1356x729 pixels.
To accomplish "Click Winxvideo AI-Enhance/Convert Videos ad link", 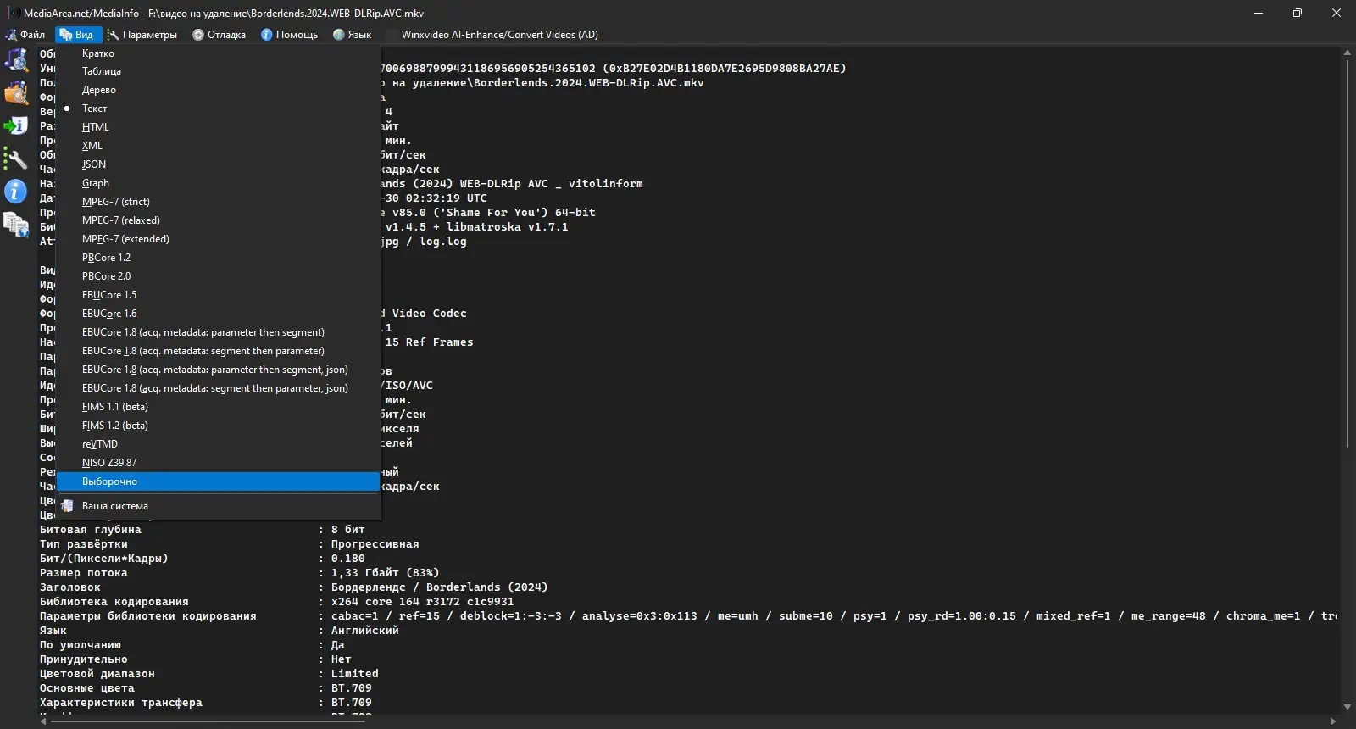I will pyautogui.click(x=499, y=35).
